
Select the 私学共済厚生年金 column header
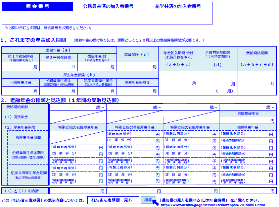coord(97,82)
